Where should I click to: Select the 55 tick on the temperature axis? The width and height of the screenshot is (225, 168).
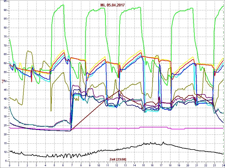click(x=5, y=72)
